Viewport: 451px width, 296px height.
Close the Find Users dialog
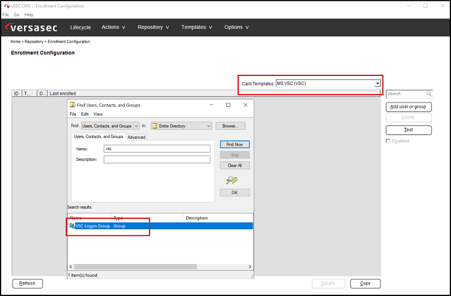pyautogui.click(x=245, y=105)
